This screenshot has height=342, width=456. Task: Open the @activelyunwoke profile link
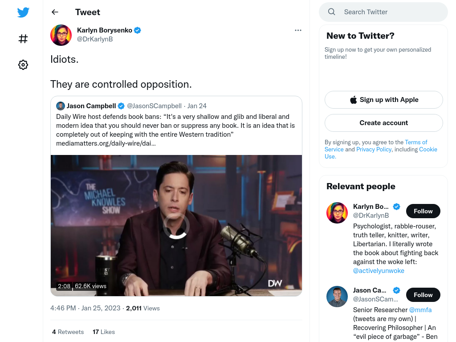coord(379,271)
